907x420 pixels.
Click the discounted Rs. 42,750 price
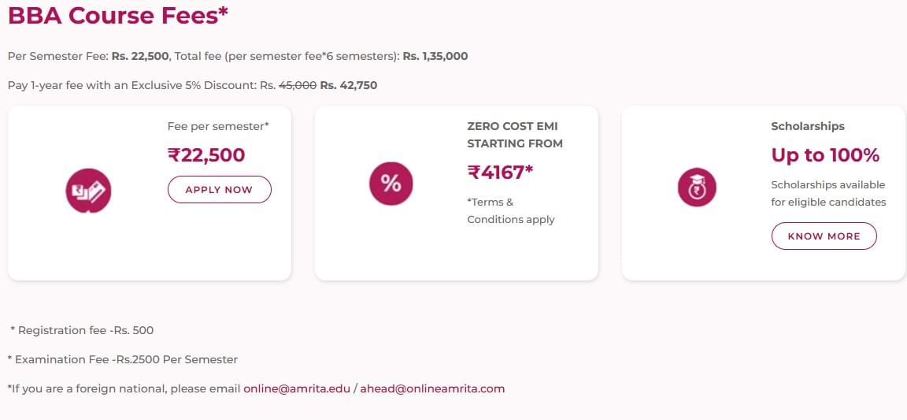click(x=349, y=85)
